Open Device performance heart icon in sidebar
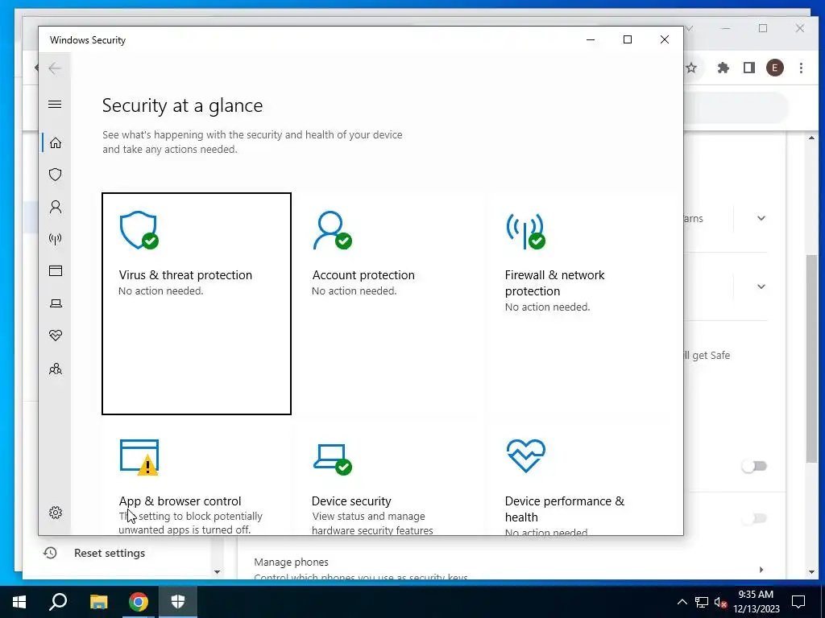Image resolution: width=825 pixels, height=618 pixels. pos(56,336)
